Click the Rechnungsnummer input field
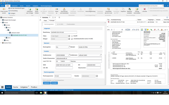Screen dimensions: 169x105 point(63,76)
